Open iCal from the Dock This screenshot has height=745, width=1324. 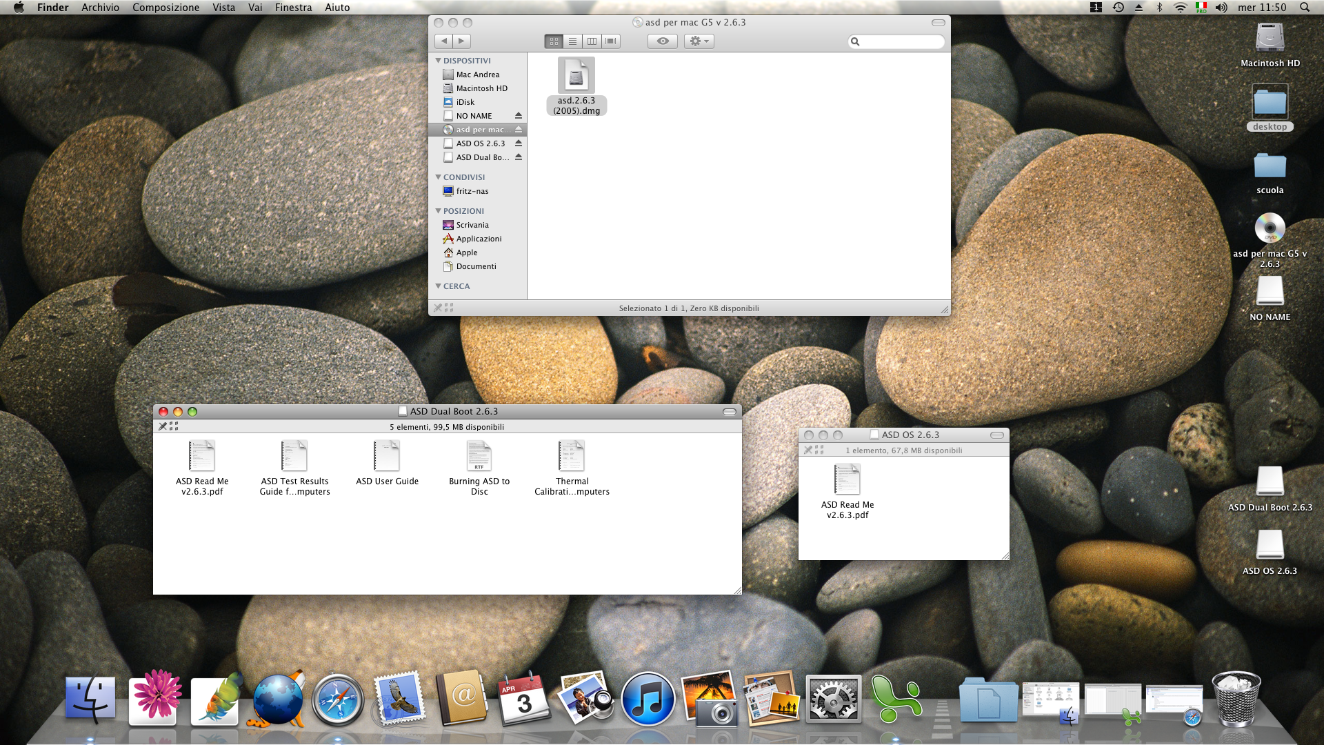523,700
